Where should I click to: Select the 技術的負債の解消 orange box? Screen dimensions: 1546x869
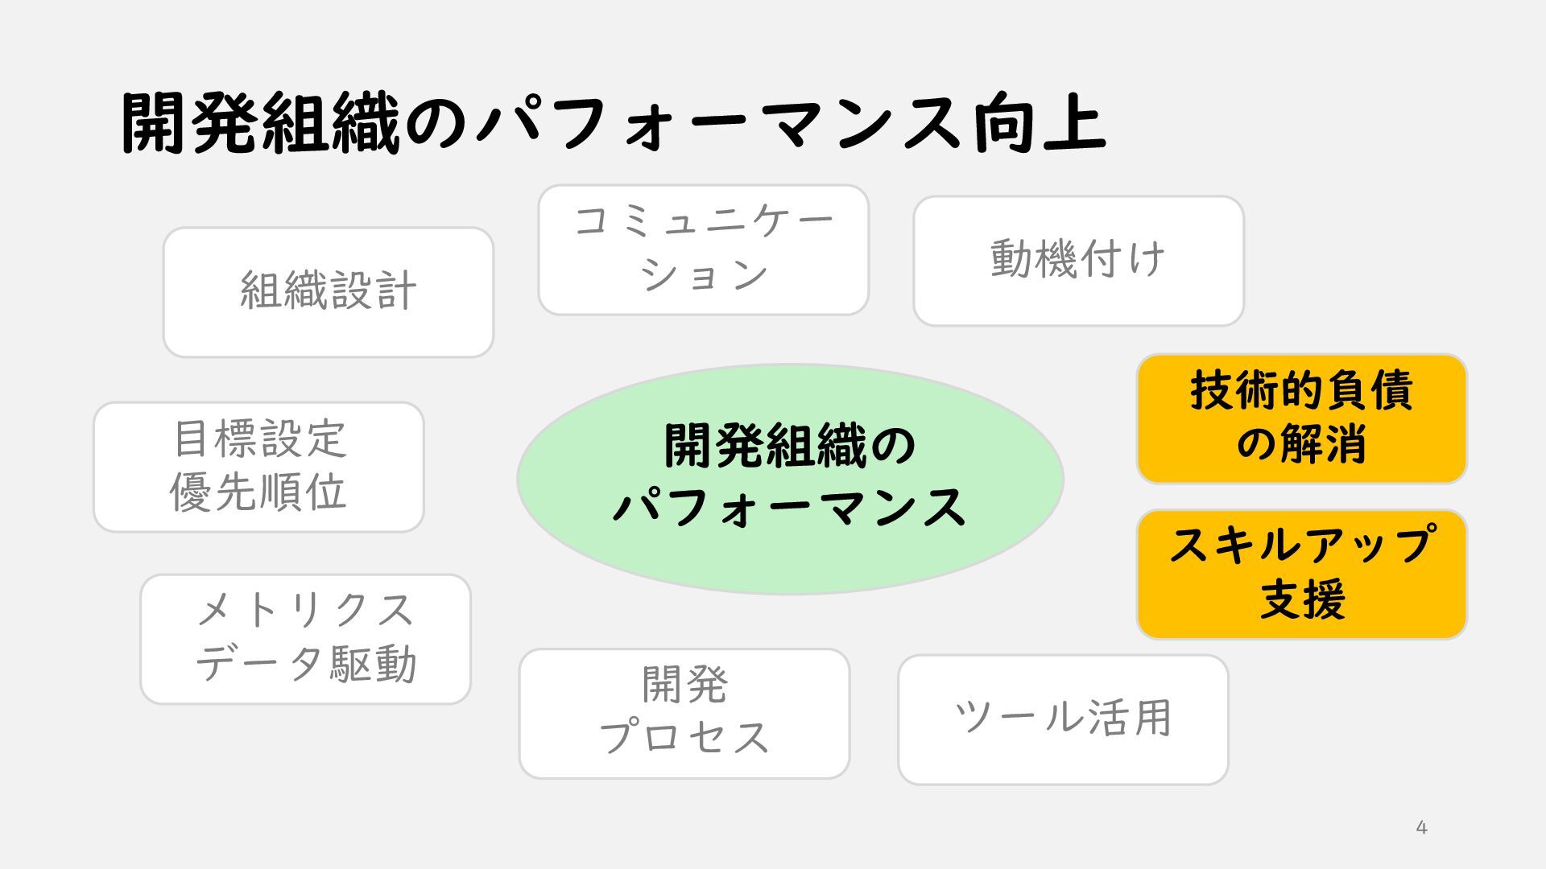pos(1302,418)
